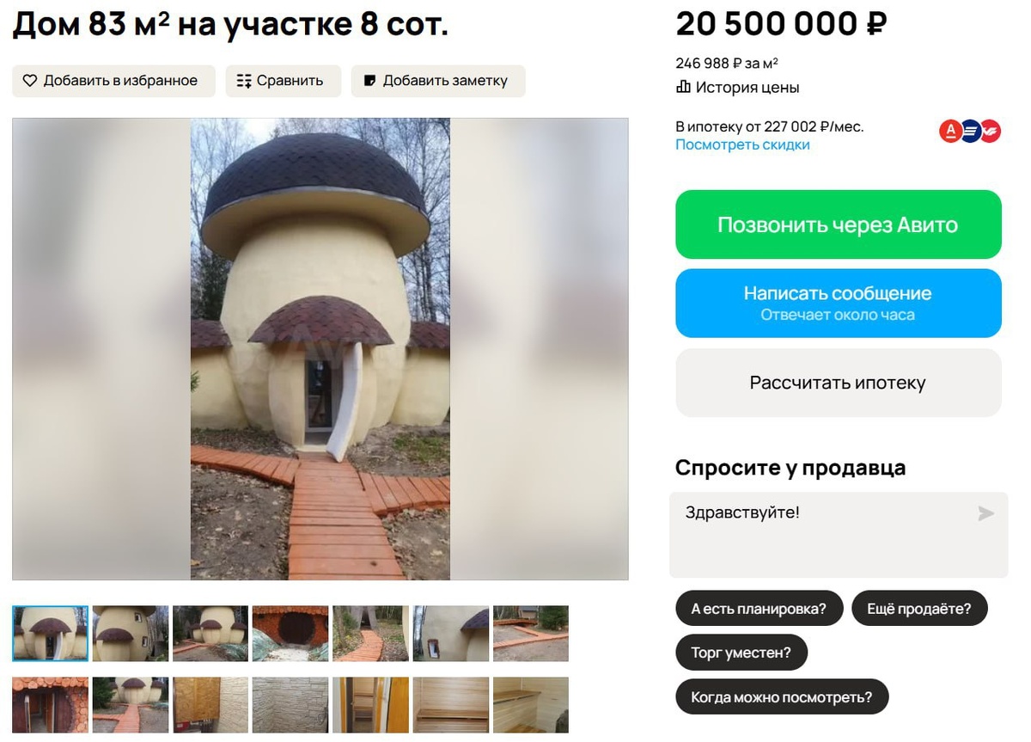Open the Посмотреть скидки link
The image size is (1031, 742).
click(x=742, y=144)
